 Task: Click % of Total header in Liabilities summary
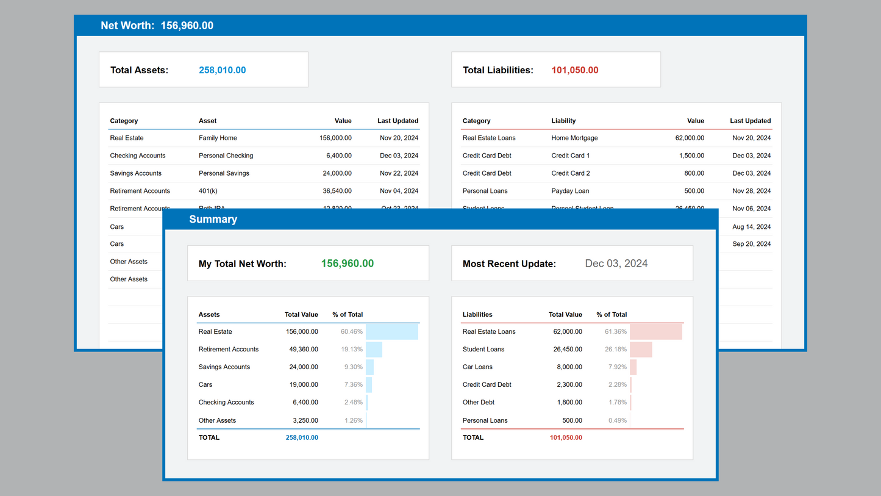pyautogui.click(x=612, y=315)
